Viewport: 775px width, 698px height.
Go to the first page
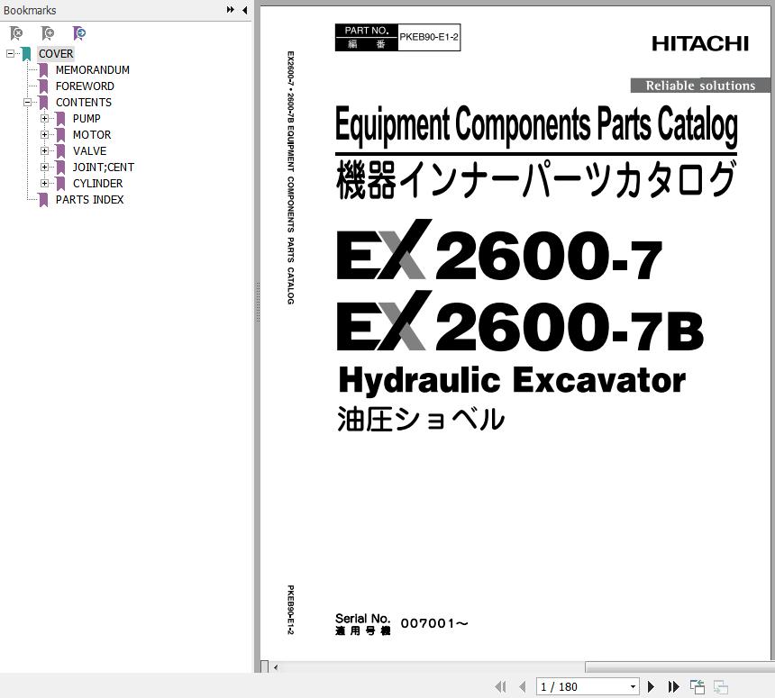point(500,686)
